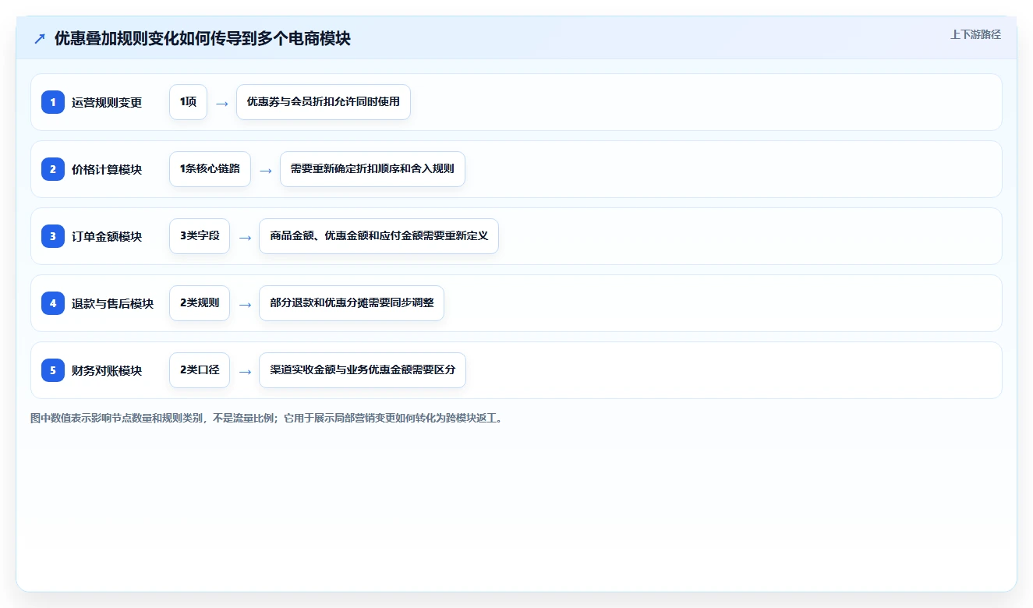Click the 1条核心链路 chip
The height and width of the screenshot is (608, 1033).
click(210, 169)
